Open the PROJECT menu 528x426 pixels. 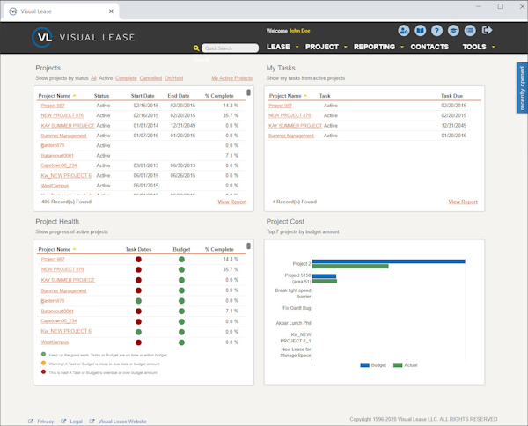[322, 47]
